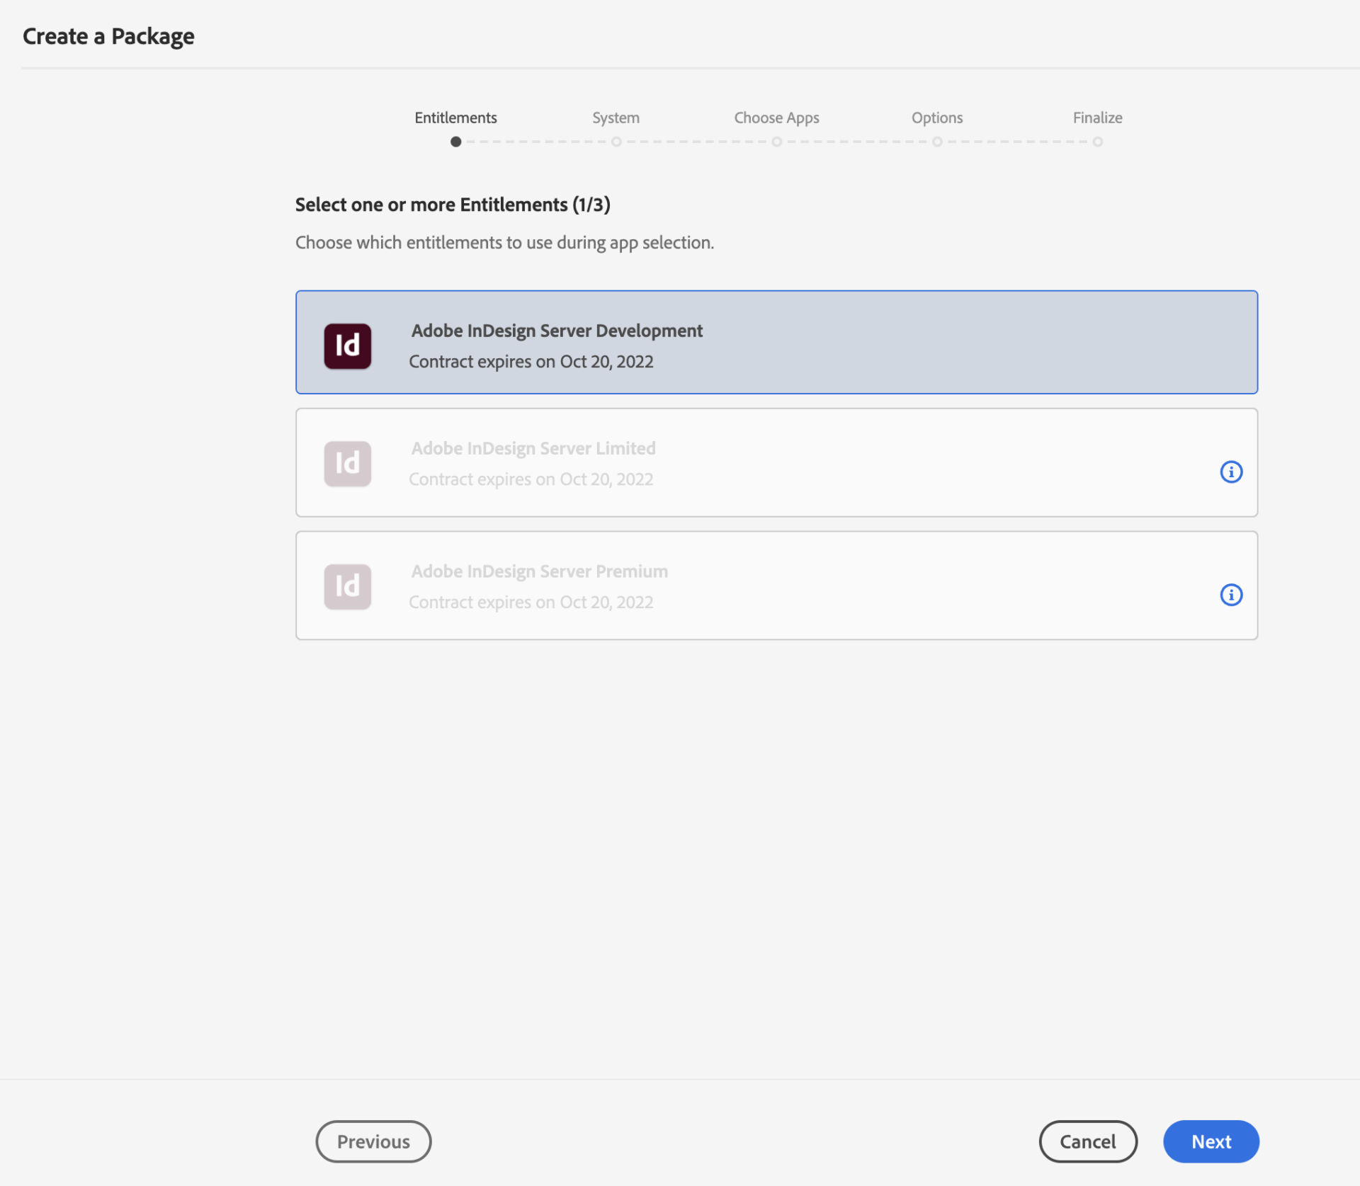Click the Adobe InDesign Server Development title text
1360x1186 pixels.
pos(557,331)
